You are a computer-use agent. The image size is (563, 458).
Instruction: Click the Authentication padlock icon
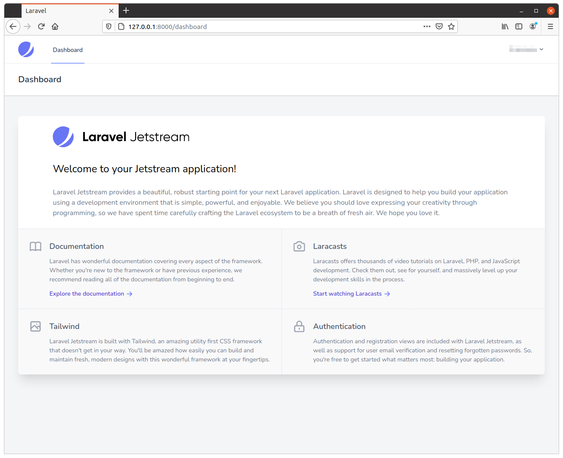299,326
